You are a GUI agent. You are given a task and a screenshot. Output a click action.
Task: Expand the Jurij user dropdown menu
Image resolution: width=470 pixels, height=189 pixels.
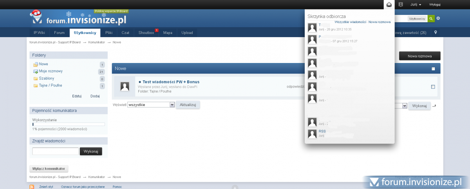tap(416, 5)
